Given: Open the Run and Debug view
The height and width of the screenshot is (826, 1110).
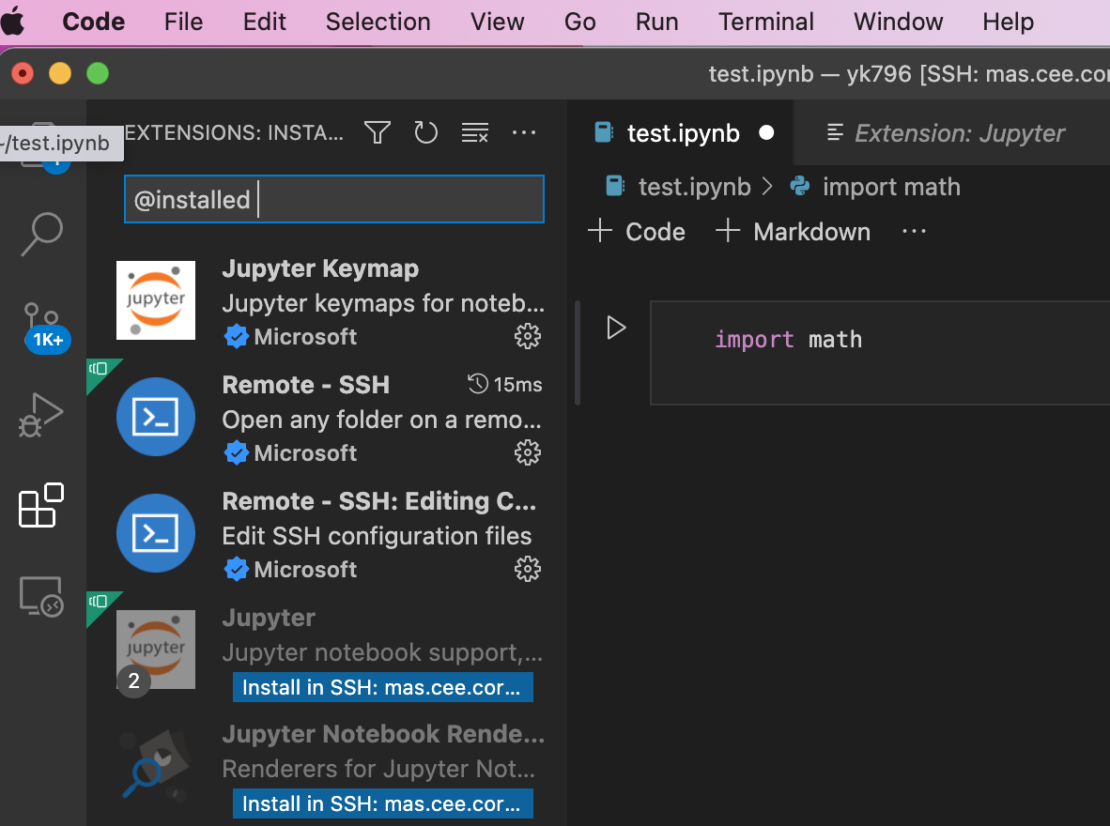Looking at the screenshot, I should (x=41, y=416).
